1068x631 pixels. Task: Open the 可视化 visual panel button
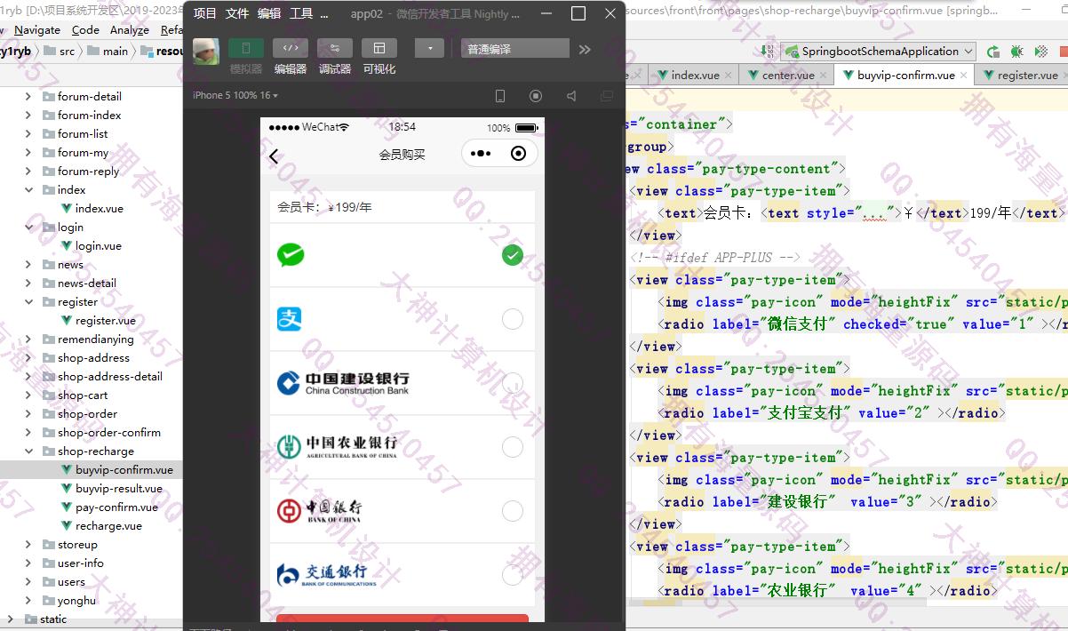379,48
